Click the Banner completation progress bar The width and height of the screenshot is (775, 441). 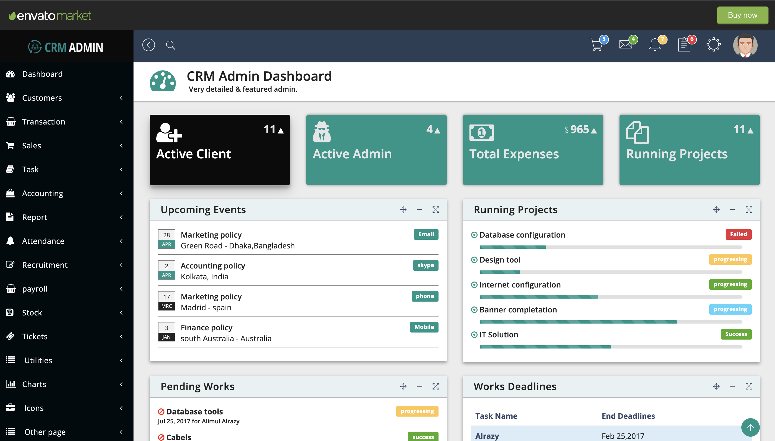pyautogui.click(x=611, y=322)
